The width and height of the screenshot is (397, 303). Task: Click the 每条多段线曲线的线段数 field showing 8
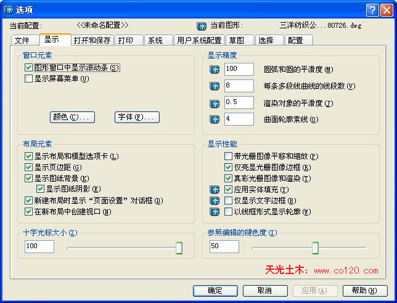(239, 86)
